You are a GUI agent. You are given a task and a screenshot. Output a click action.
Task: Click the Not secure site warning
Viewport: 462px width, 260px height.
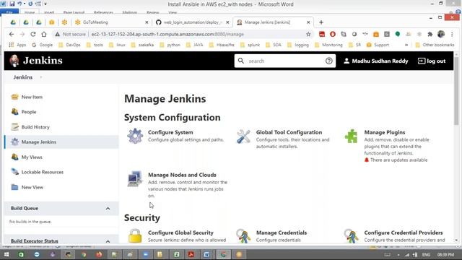[x=71, y=34]
